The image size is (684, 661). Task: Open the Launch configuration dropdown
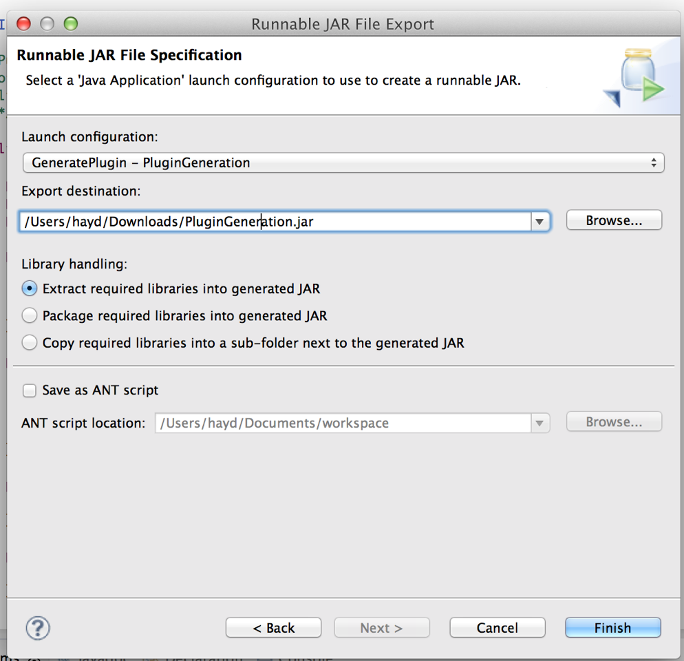(x=343, y=163)
